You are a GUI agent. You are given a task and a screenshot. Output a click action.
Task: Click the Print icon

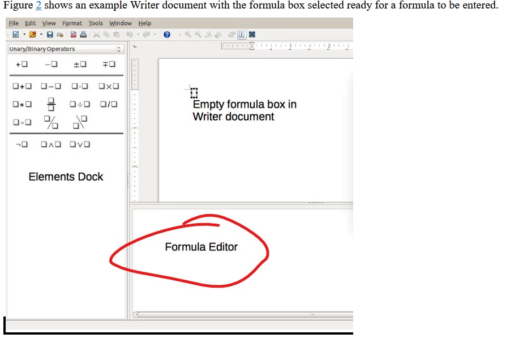point(83,35)
